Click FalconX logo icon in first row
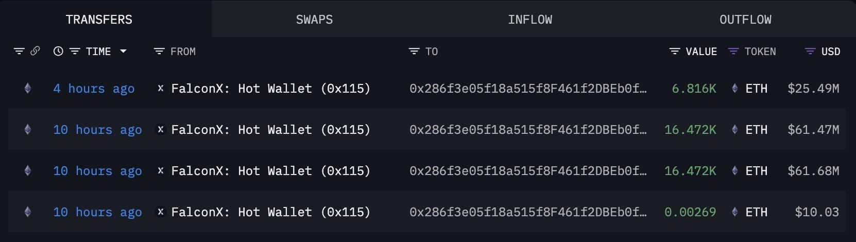The width and height of the screenshot is (856, 242). coord(161,88)
